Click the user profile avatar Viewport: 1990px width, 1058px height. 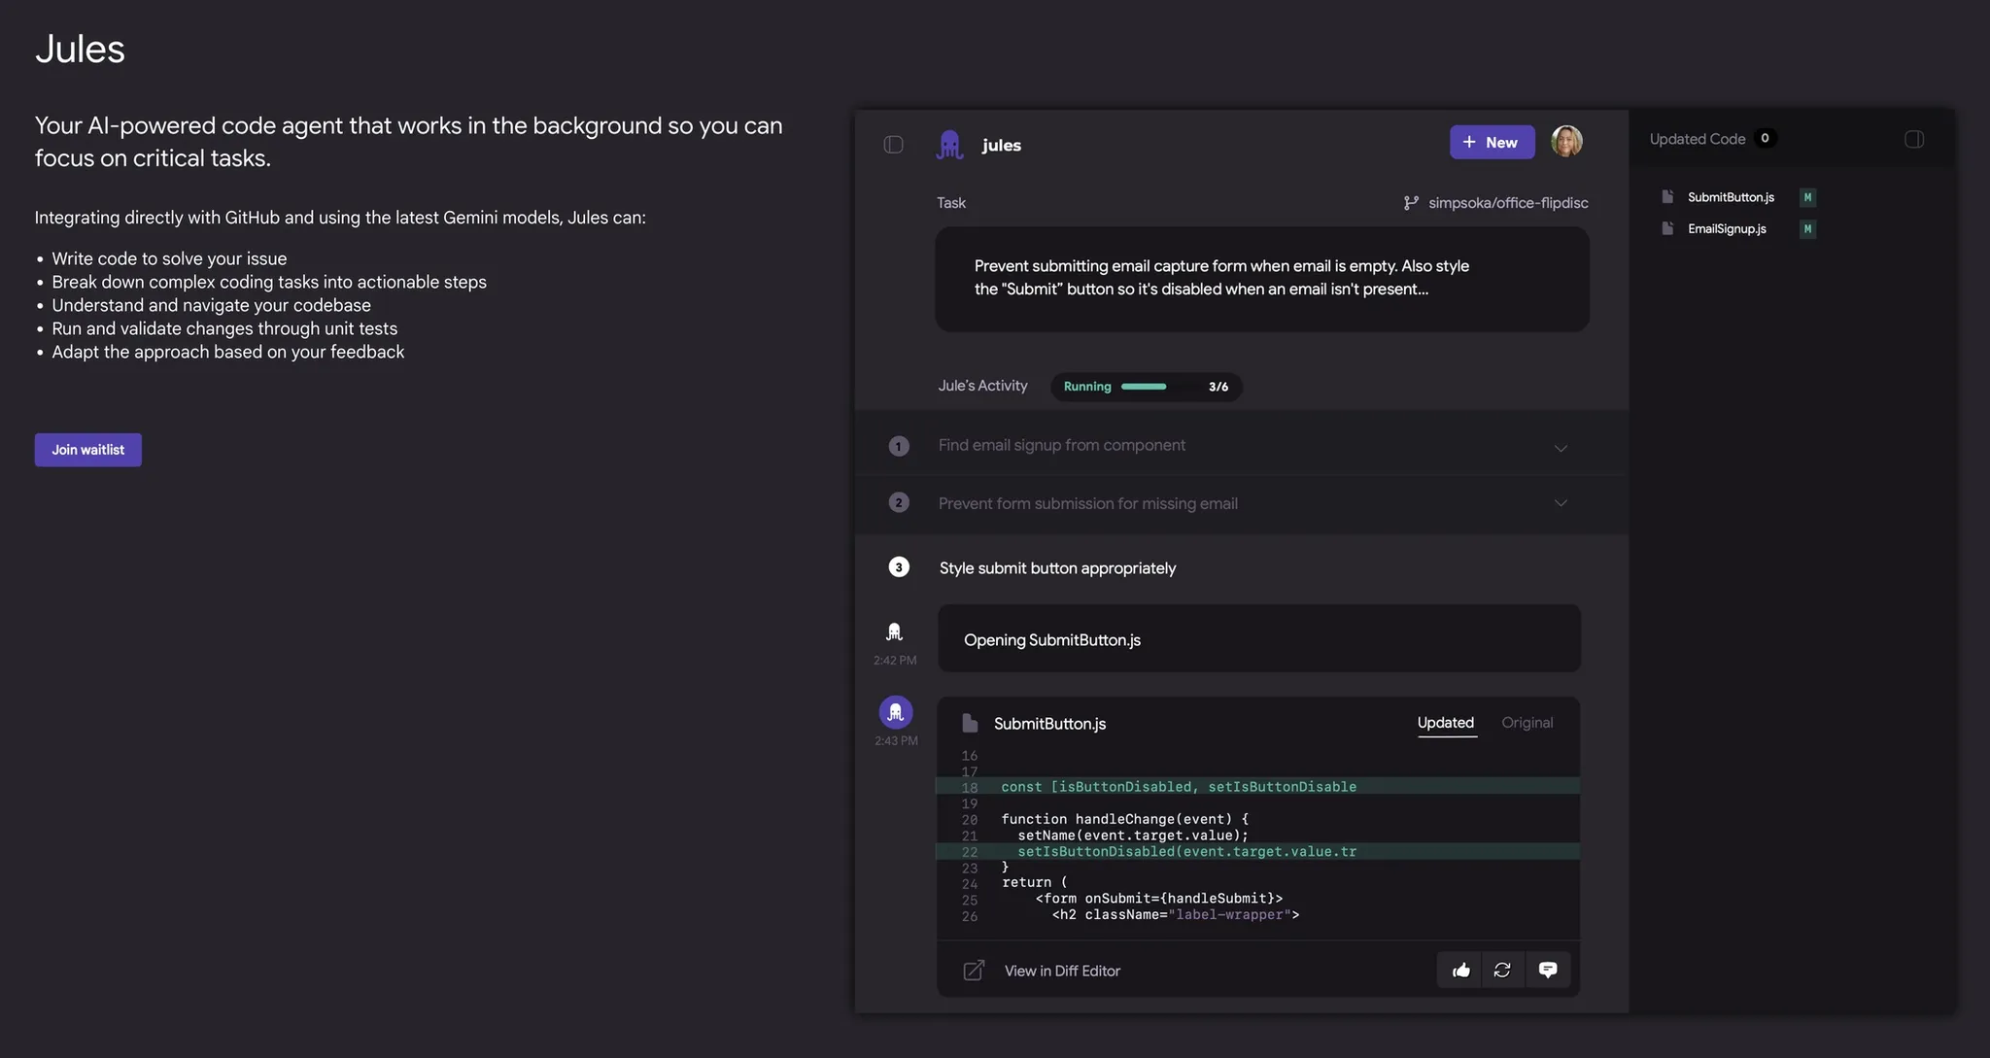point(1566,142)
